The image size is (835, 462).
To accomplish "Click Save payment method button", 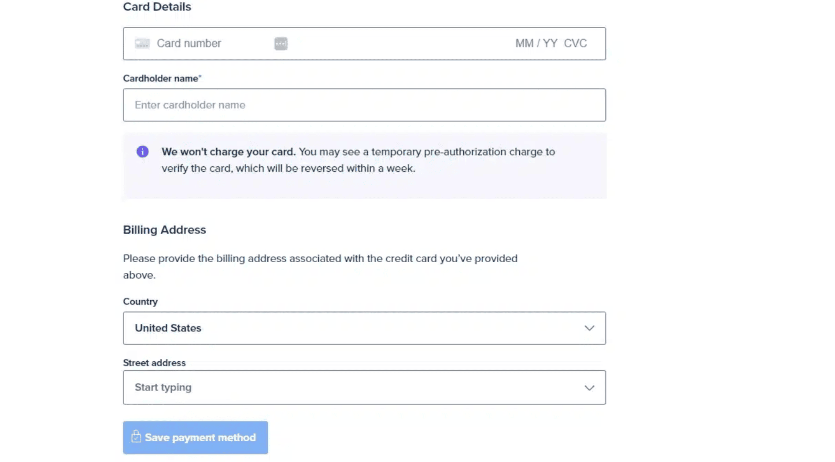I will click(x=195, y=437).
